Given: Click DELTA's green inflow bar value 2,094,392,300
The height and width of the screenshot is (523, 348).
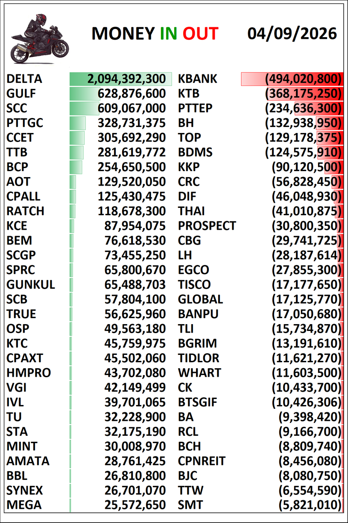Looking at the screenshot, I should pos(121,79).
